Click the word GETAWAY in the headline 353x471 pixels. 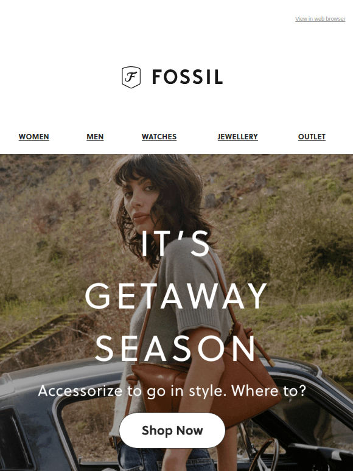176,296
